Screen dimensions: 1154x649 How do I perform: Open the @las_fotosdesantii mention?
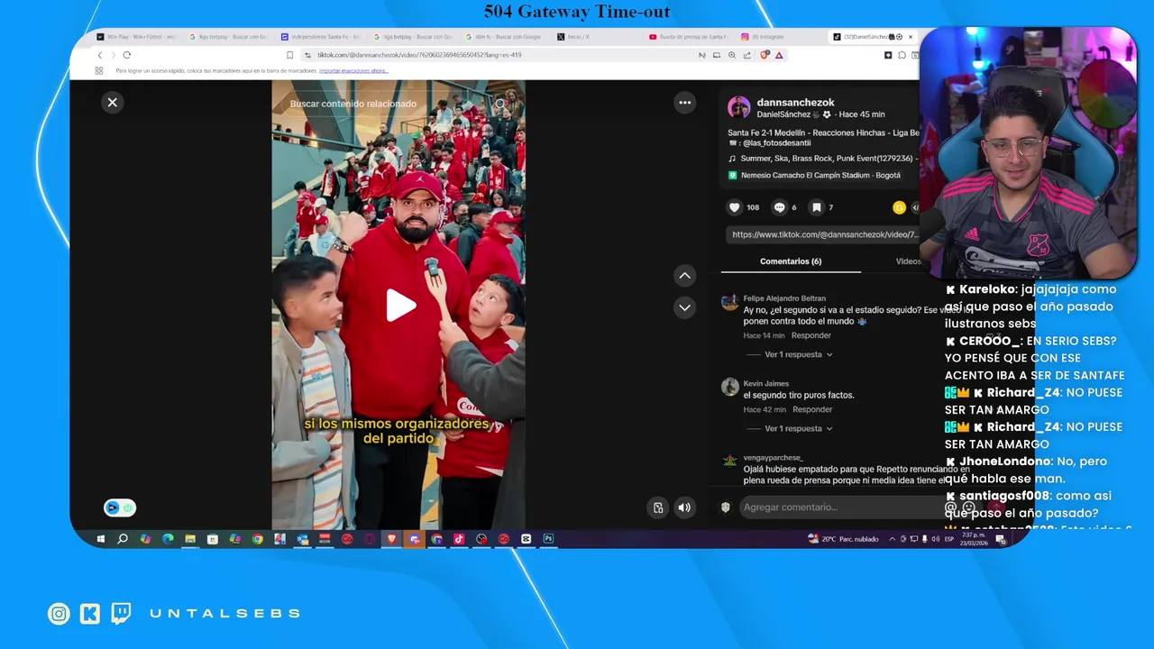pos(776,143)
